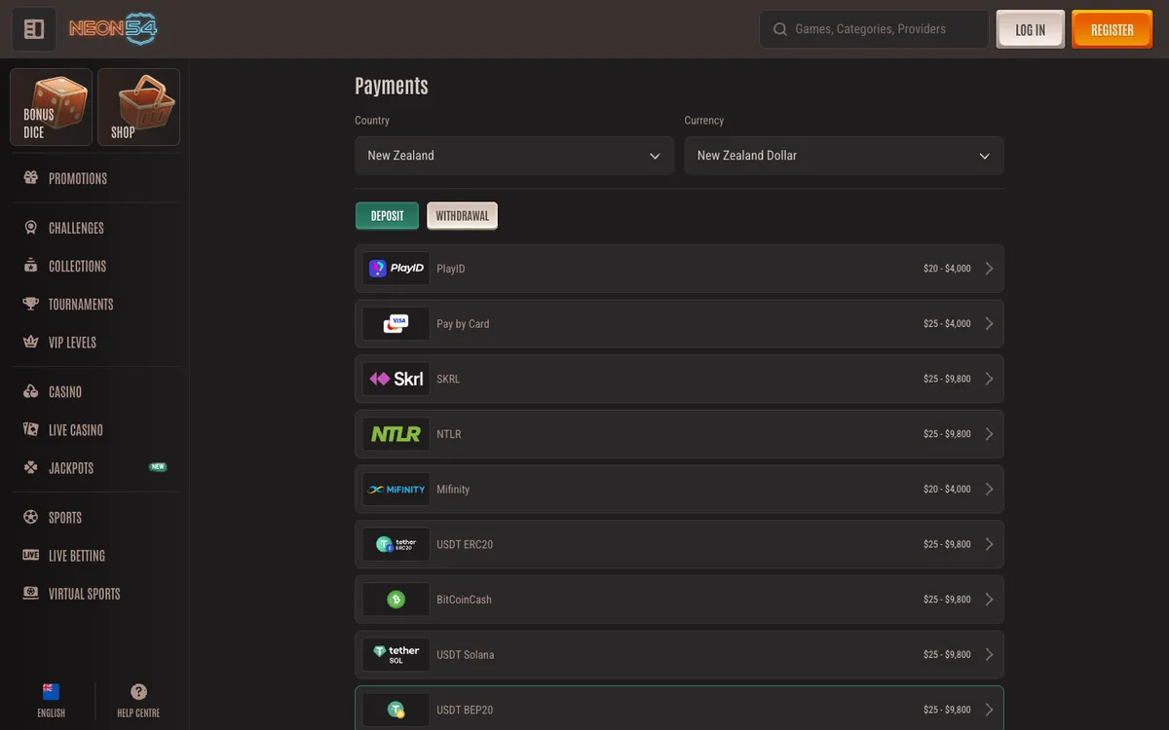Expand the USDT Solana row chevron
The height and width of the screenshot is (730, 1169).
coord(989,655)
